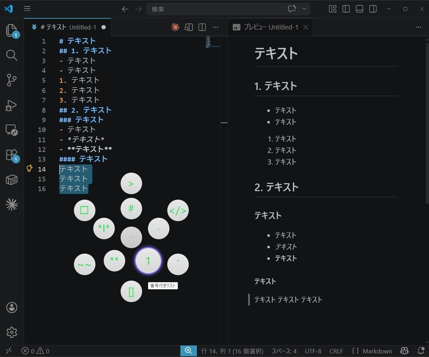This screenshot has width=429, height=357.
Task: Open the ... more actions menu above the editor
Action: pos(215,27)
